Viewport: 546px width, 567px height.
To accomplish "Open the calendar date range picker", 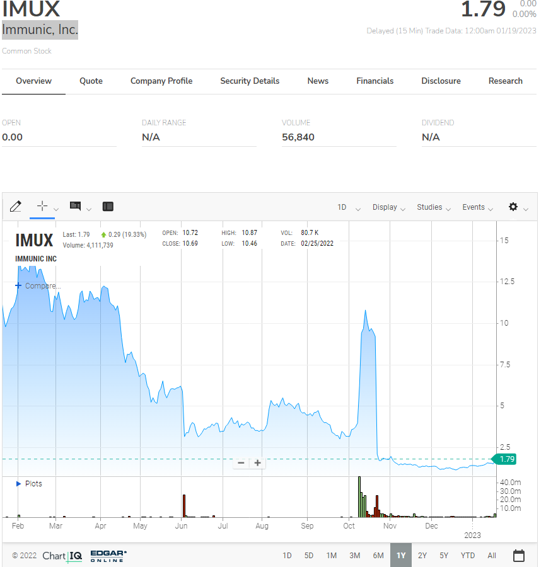I will click(519, 556).
